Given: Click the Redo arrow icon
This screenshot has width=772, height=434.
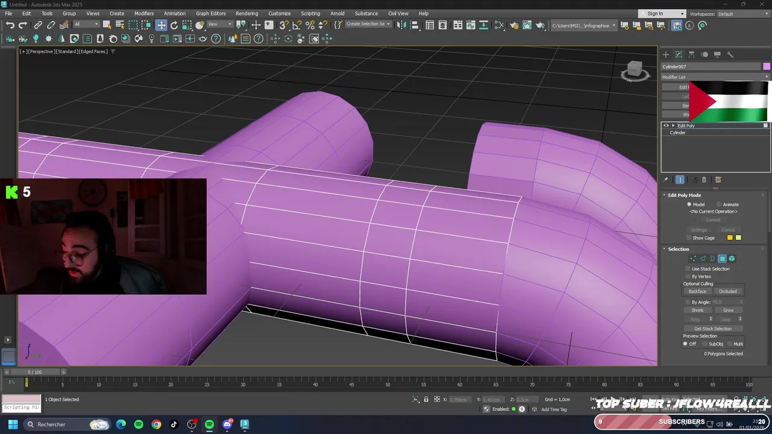Looking at the screenshot, I should click(22, 25).
